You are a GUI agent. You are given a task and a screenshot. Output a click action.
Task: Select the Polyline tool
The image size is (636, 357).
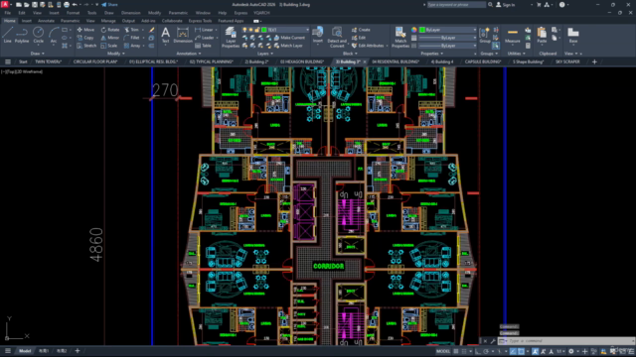click(x=22, y=35)
